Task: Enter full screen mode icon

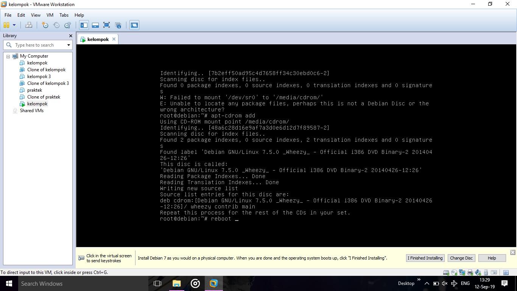Action: [107, 25]
